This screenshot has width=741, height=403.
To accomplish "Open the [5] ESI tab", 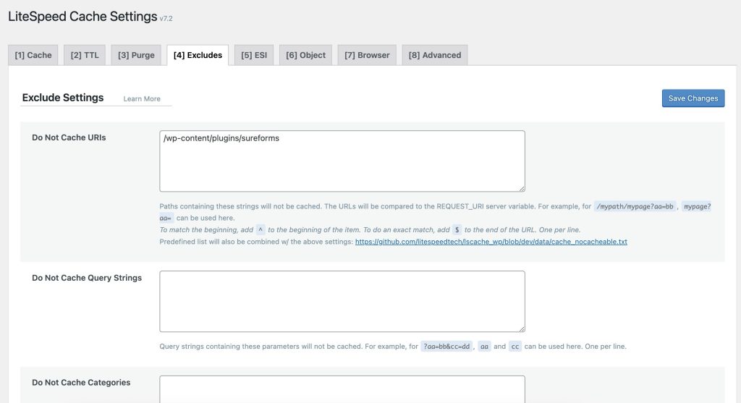I will 254,55.
